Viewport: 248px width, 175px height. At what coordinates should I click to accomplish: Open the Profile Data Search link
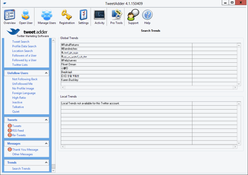24,46
